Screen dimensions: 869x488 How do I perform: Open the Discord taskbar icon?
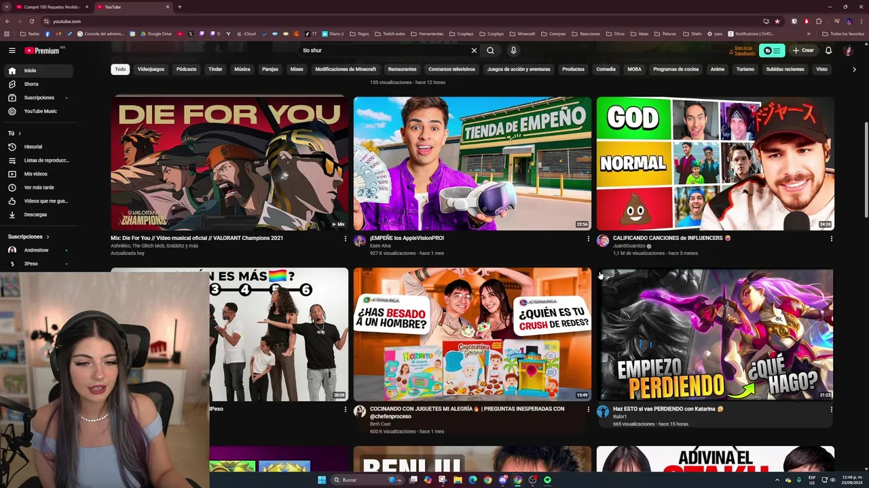tap(502, 480)
